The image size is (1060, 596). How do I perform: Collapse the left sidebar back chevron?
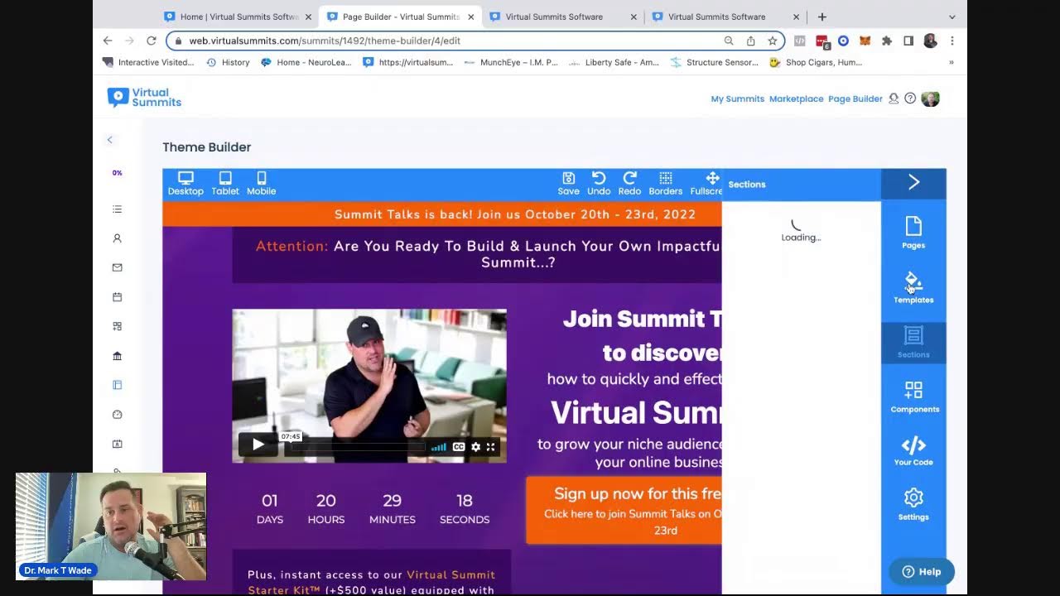109,140
